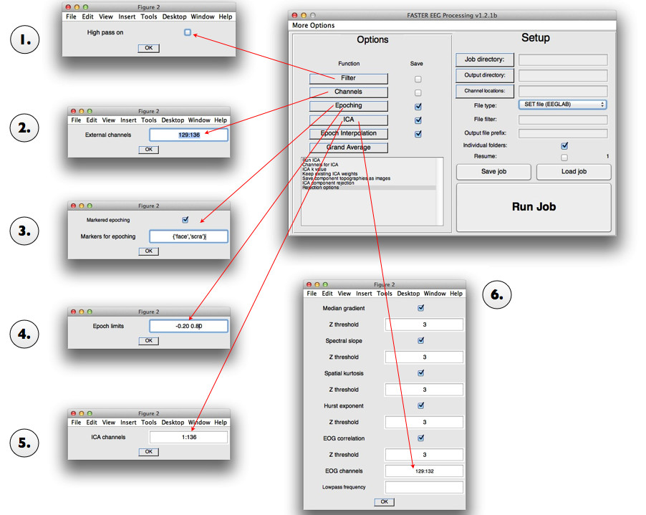Focus the Channel locations path field

[x=563, y=91]
